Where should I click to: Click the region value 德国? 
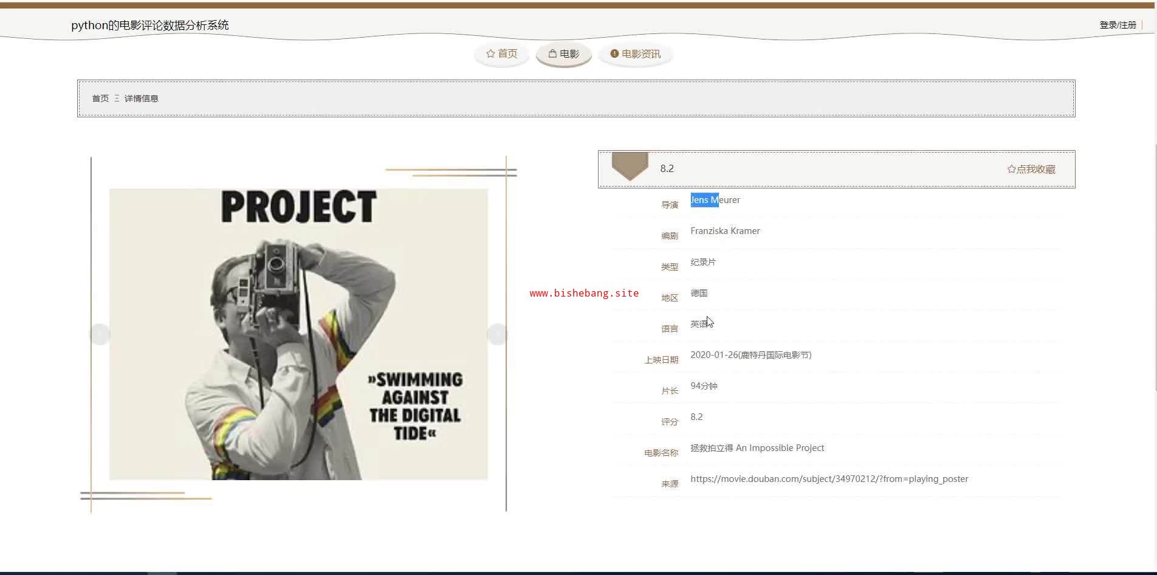(x=699, y=293)
